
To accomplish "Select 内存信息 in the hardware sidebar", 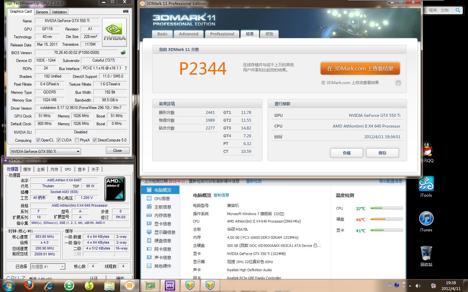I will click(x=162, y=215).
